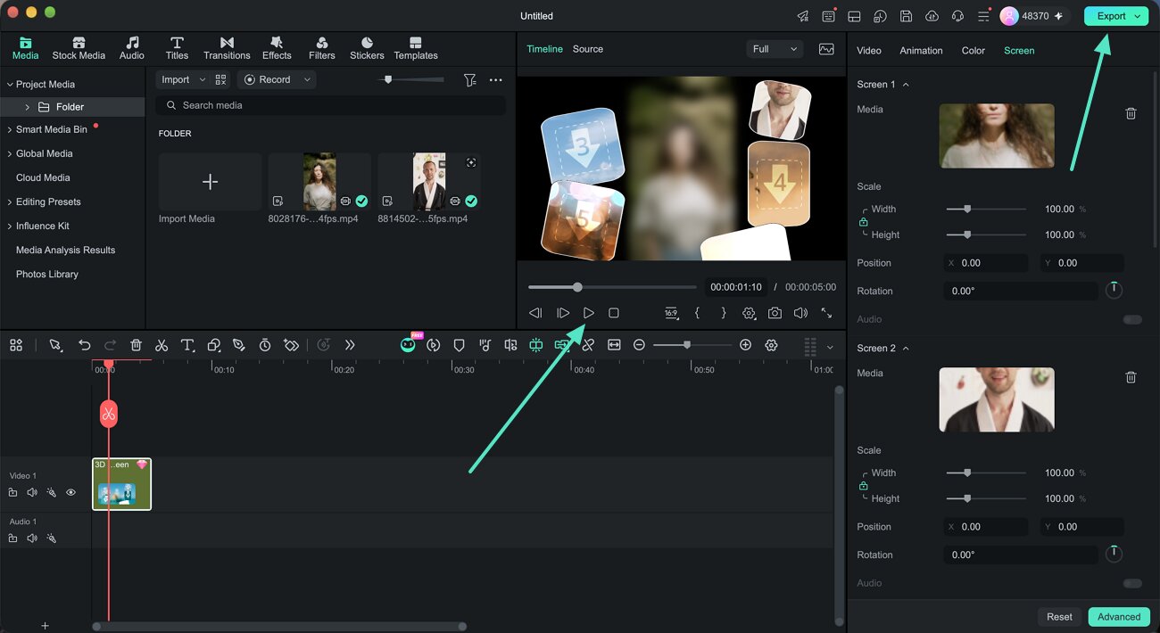The height and width of the screenshot is (633, 1160).
Task: Open the support headset icon in title bar
Action: 957,16
